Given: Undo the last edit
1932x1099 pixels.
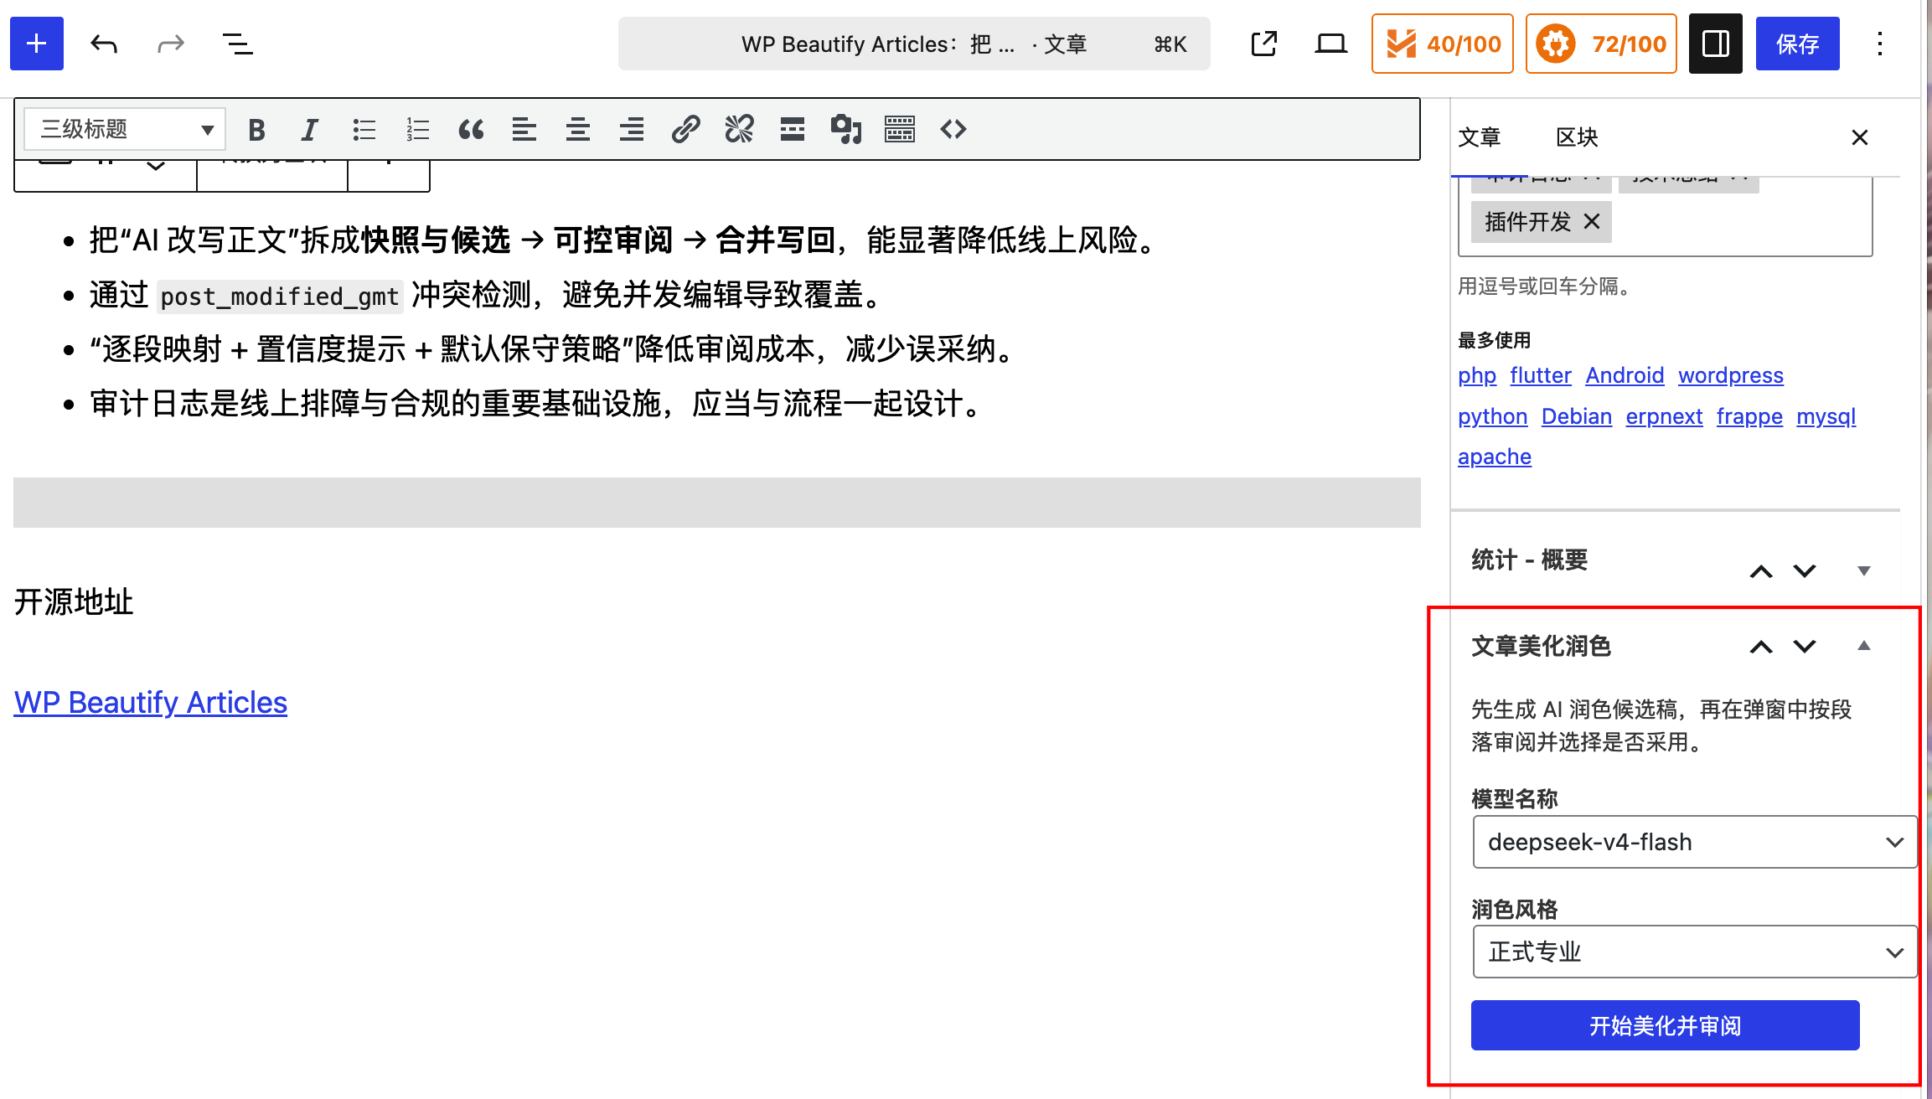Looking at the screenshot, I should tap(104, 44).
